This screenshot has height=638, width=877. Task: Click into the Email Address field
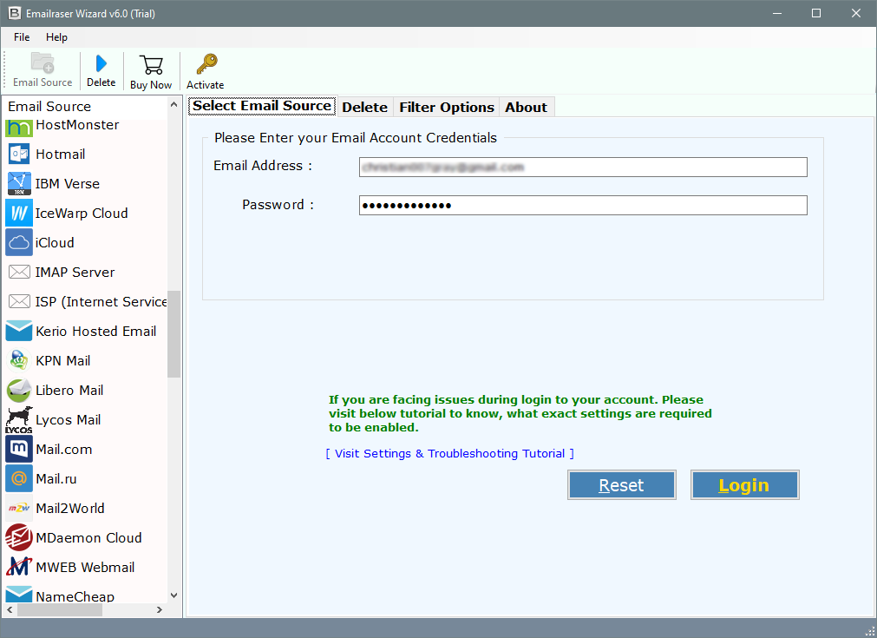click(583, 167)
